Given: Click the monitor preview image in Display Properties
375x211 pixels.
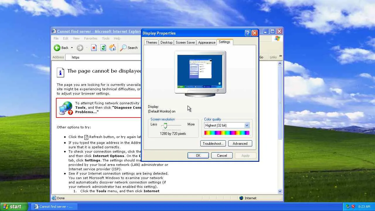Looking at the screenshot, I should pos(200,74).
